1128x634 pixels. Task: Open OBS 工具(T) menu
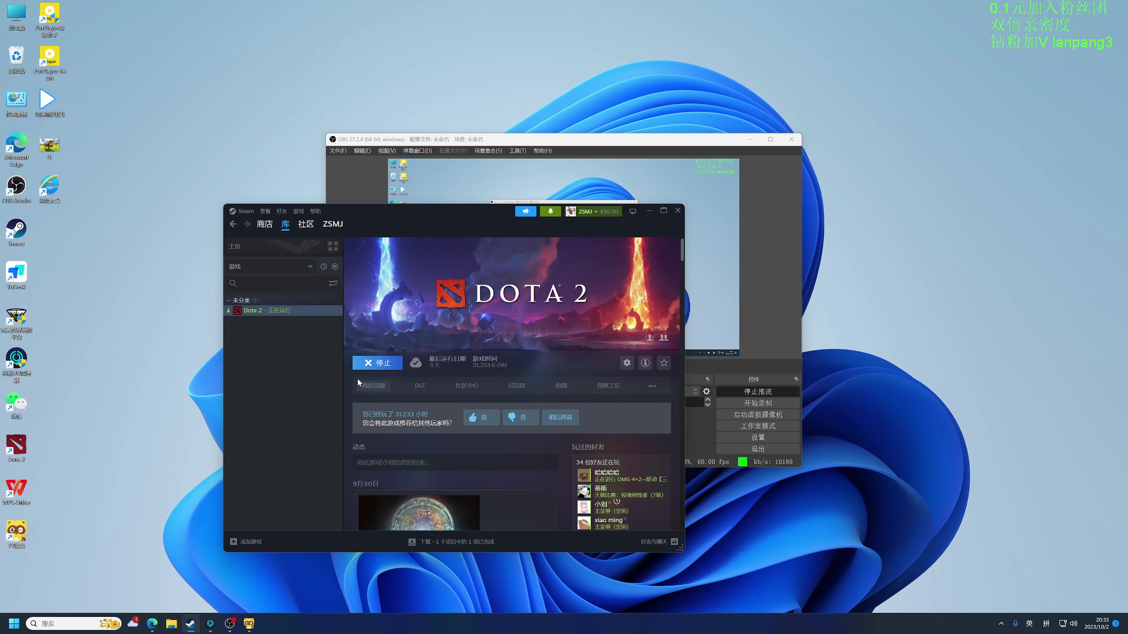pos(517,151)
